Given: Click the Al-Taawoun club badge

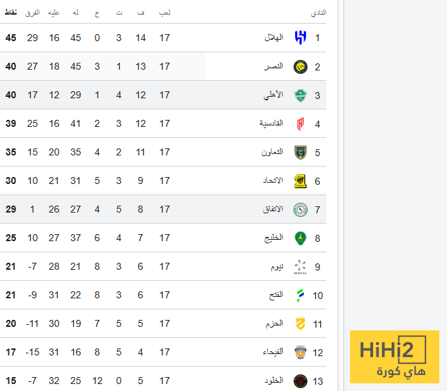Looking at the screenshot, I should click(x=300, y=152).
